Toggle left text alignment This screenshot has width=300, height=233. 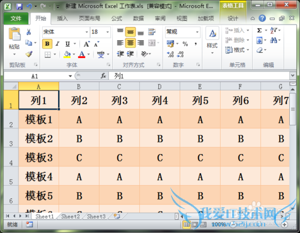click(x=120, y=43)
